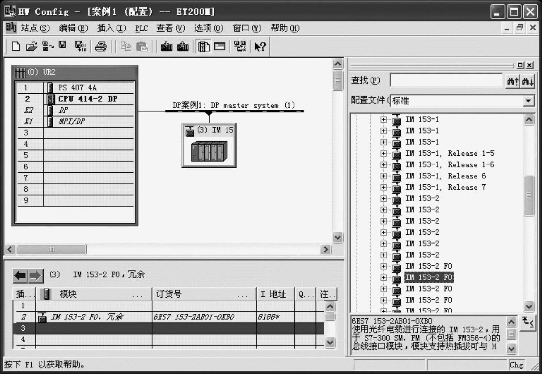Image resolution: width=542 pixels, height=374 pixels.
Task: Select the CPU 414-2 DP rack row
Action: point(75,99)
